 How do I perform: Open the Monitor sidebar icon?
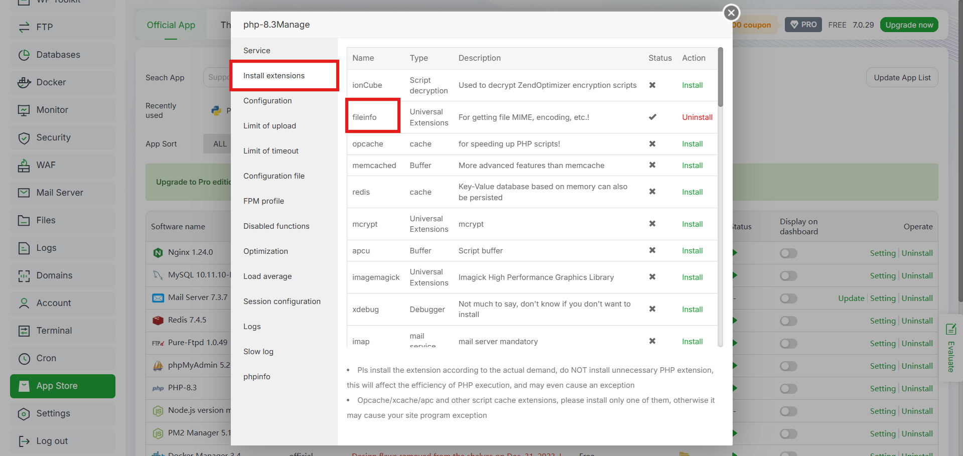tap(24, 110)
